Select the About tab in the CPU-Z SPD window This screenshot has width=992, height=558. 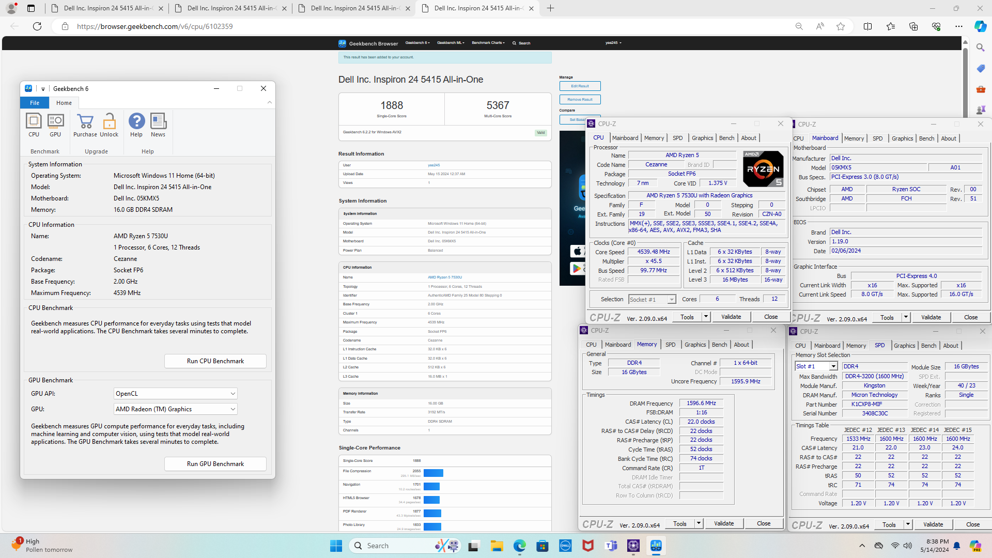click(950, 346)
